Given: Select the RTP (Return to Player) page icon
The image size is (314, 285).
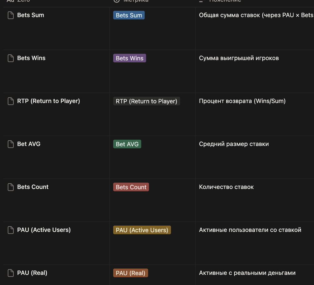Looking at the screenshot, I should coord(11,101).
